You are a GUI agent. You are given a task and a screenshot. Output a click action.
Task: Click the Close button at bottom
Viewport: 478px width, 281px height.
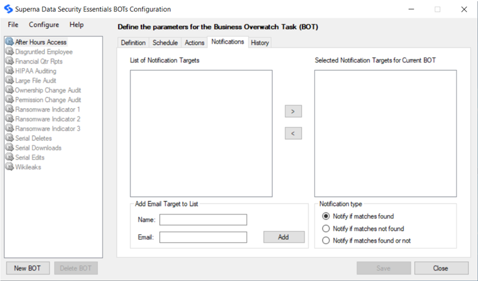pyautogui.click(x=441, y=268)
